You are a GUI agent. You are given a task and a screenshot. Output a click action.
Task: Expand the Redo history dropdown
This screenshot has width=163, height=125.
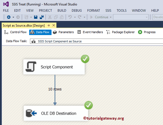click(84, 17)
